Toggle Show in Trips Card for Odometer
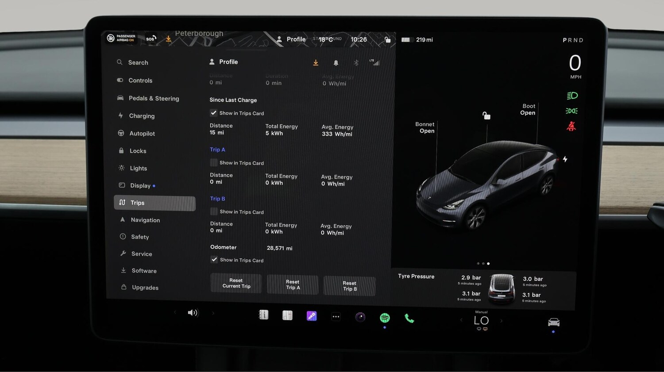The image size is (664, 372). 214,260
